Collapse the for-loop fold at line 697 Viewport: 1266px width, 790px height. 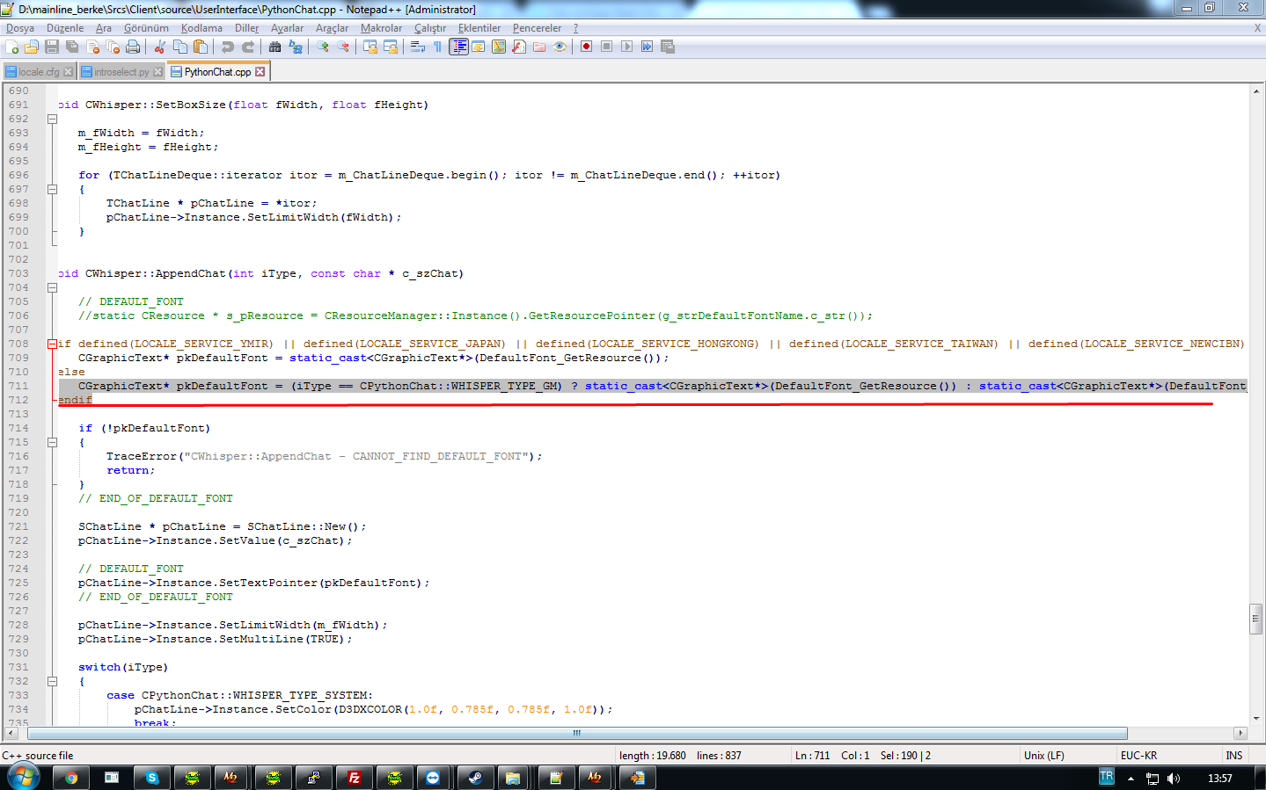[x=52, y=189]
